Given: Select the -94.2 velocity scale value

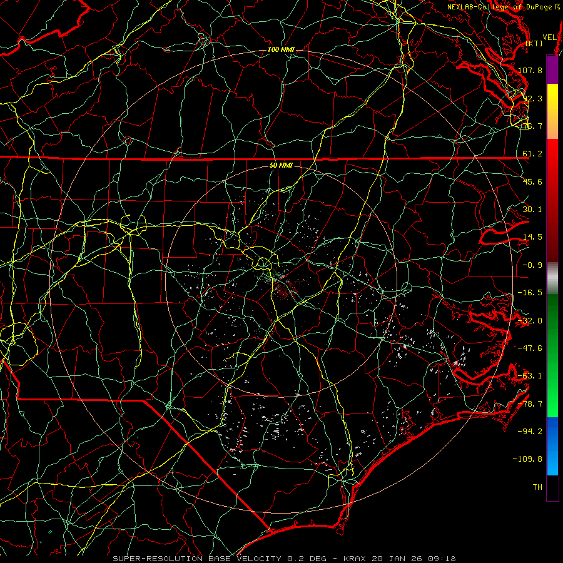Looking at the screenshot, I should pos(530,432).
